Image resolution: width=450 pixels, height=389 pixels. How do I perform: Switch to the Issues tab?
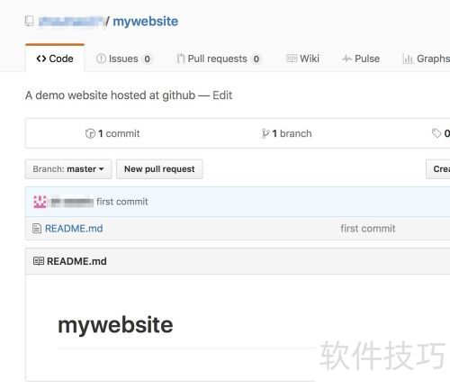click(123, 59)
